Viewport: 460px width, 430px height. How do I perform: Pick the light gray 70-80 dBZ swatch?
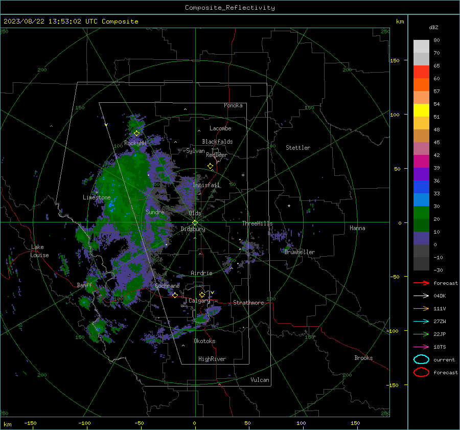click(x=421, y=47)
